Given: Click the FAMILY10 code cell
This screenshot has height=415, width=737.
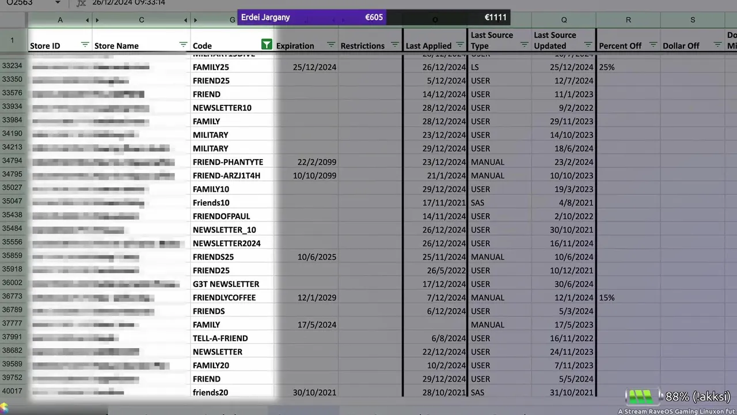Looking at the screenshot, I should 232,189.
